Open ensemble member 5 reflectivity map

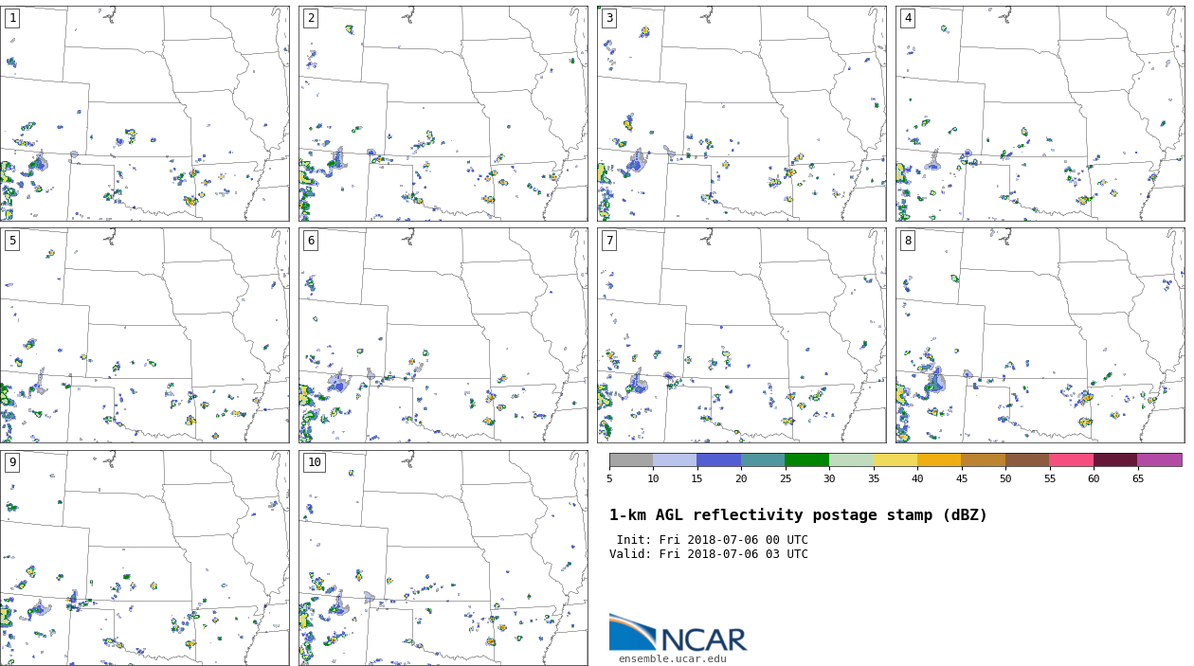(144, 335)
